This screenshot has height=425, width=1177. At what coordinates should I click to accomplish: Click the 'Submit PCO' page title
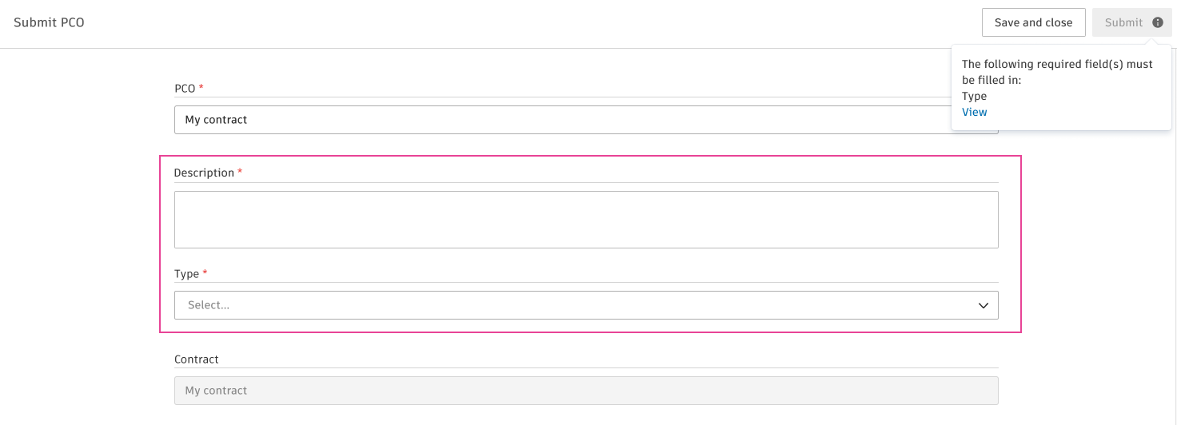point(49,22)
